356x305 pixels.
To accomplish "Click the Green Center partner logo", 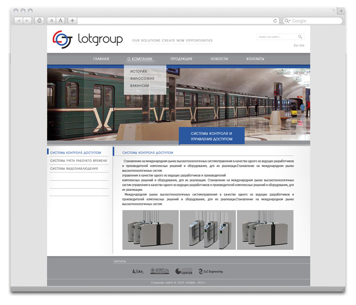I will 184,271.
